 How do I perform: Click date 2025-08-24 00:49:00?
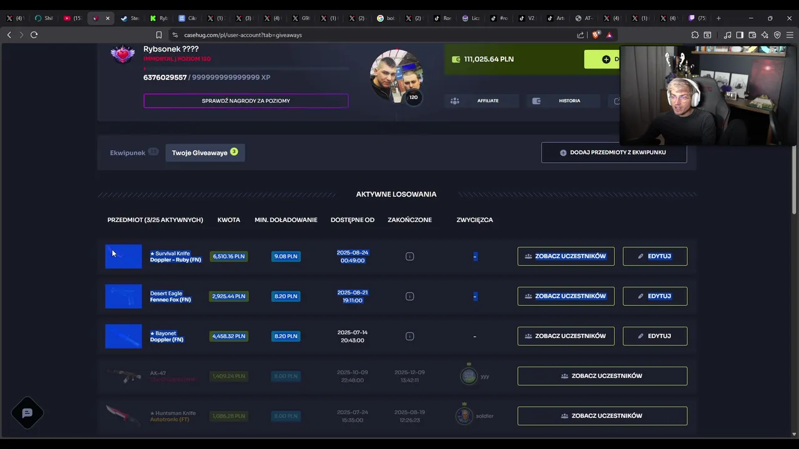353,256
